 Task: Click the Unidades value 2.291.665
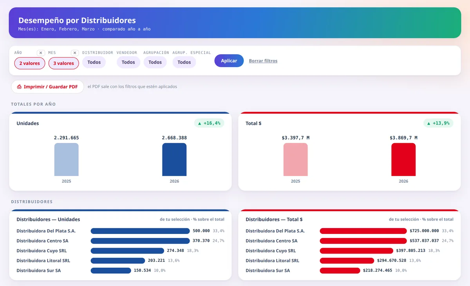click(67, 138)
